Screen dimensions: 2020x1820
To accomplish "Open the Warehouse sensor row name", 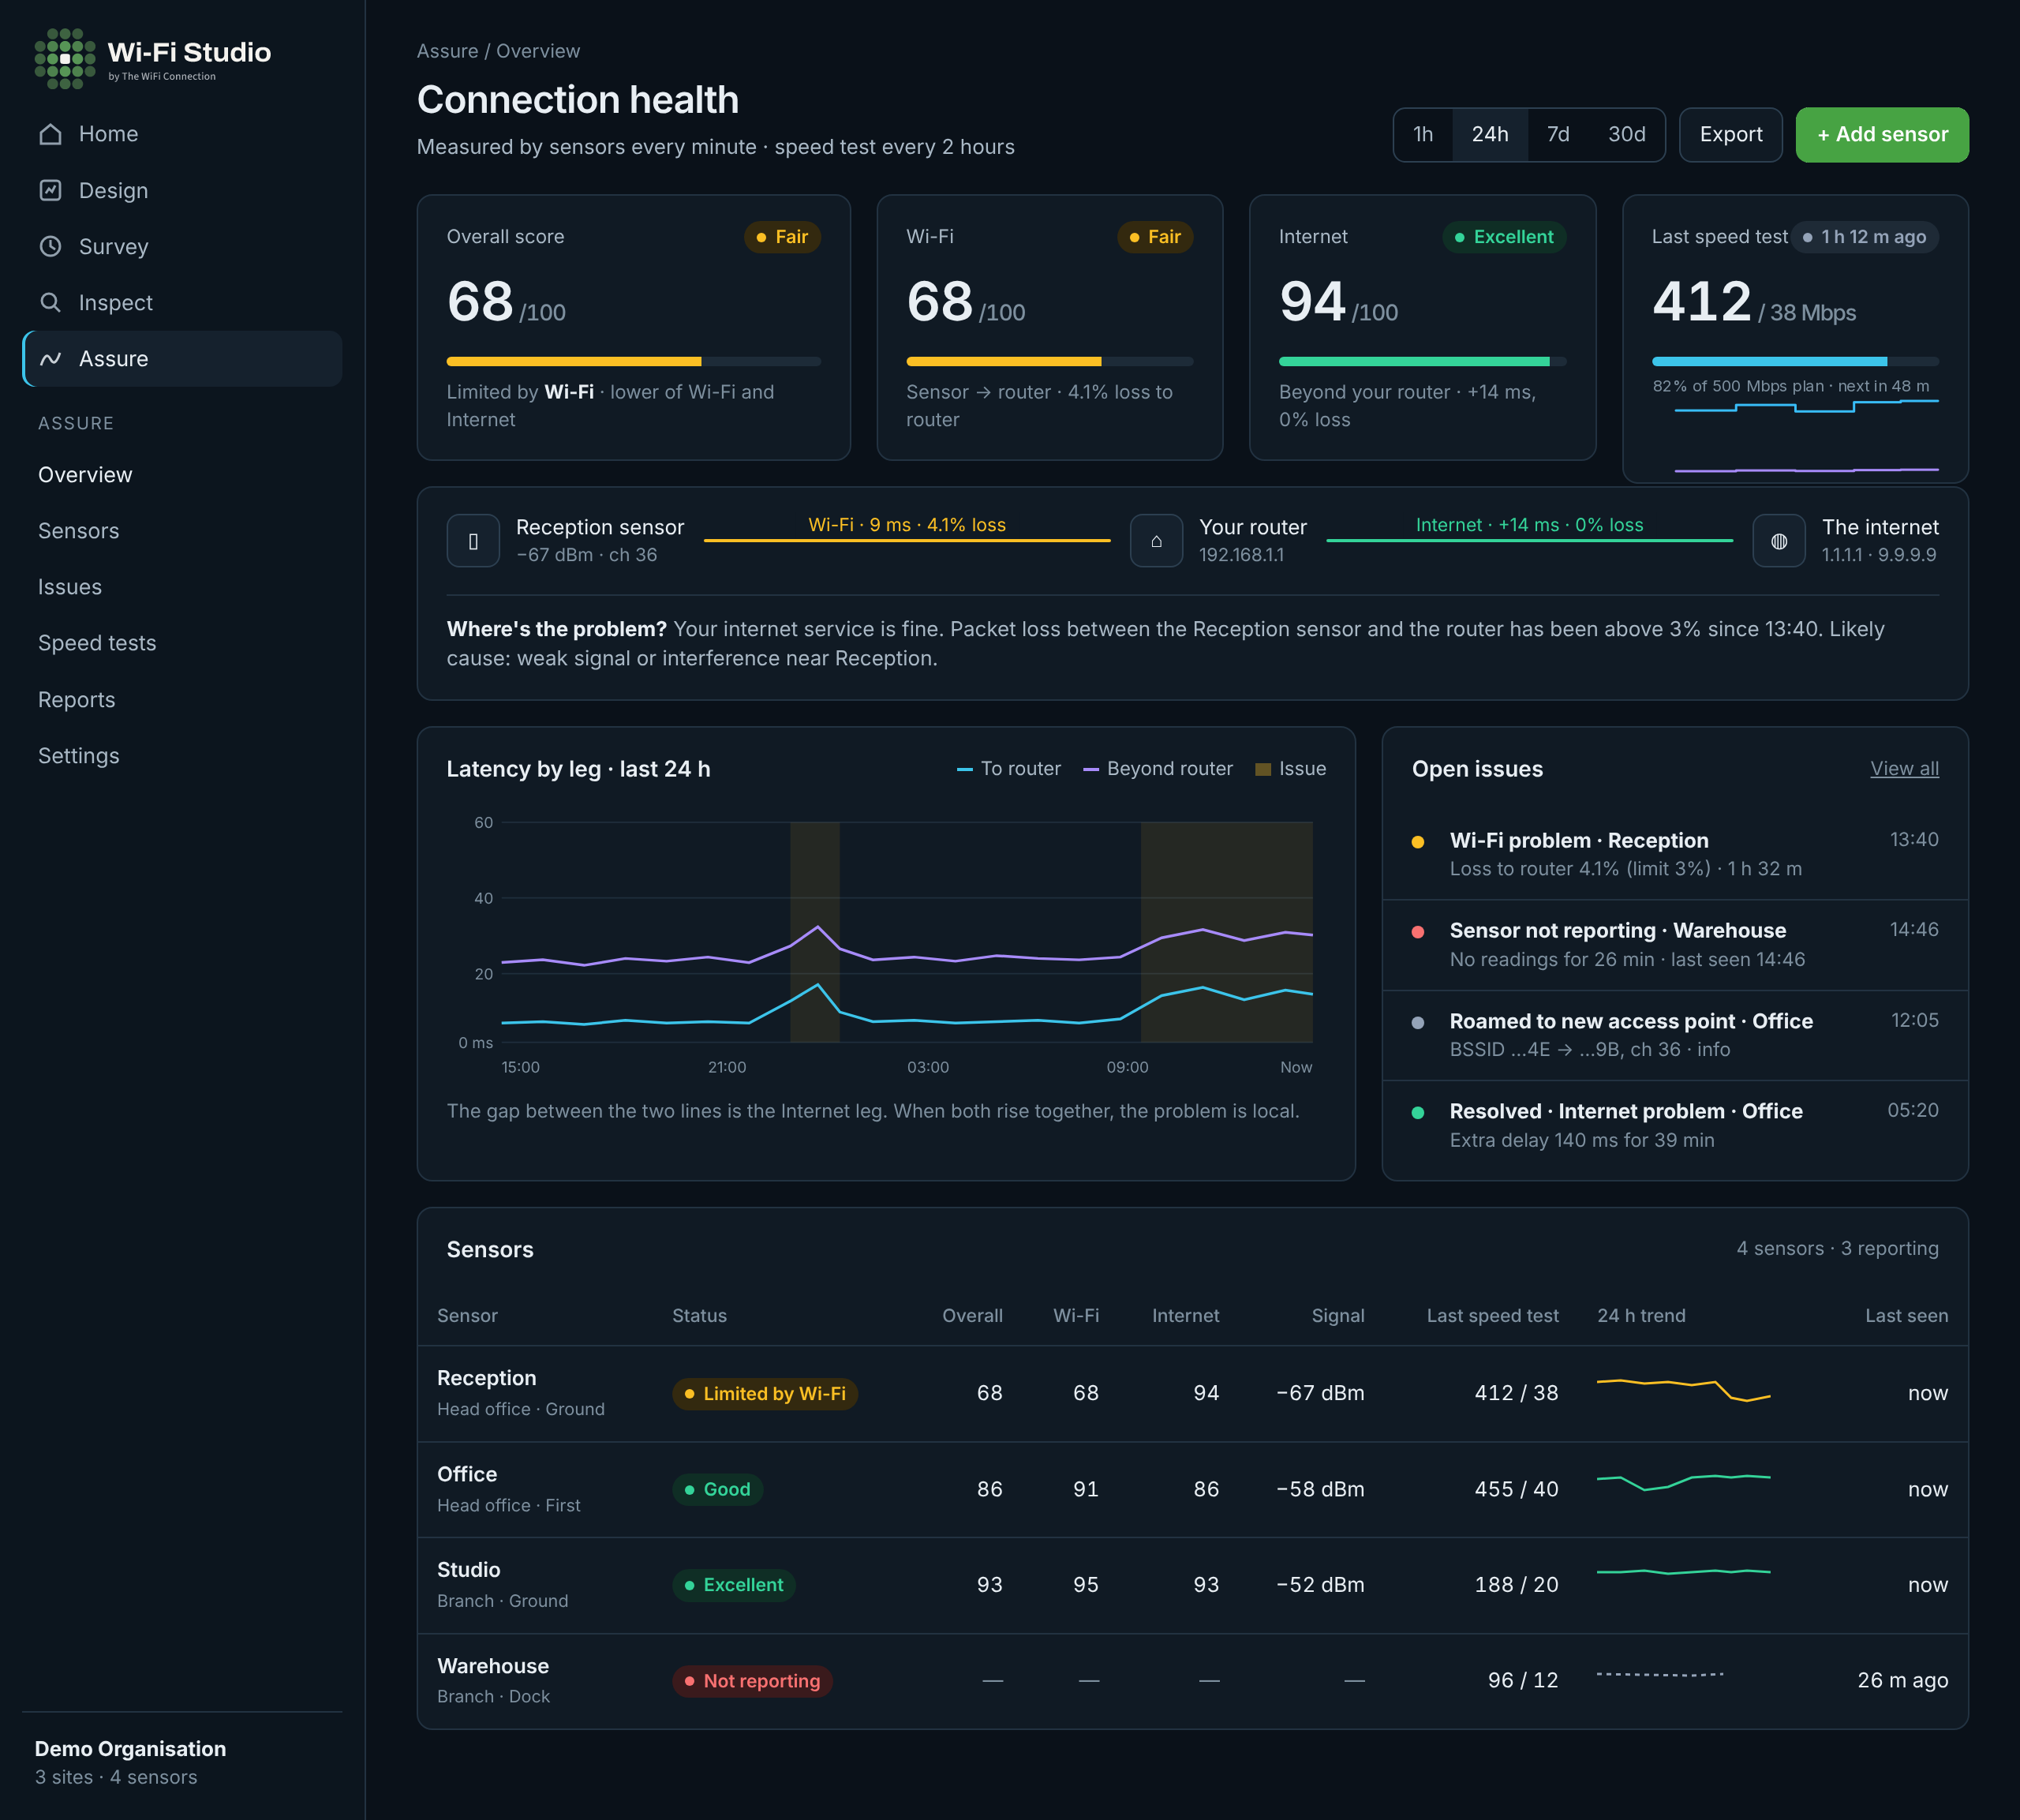I will tap(492, 1666).
